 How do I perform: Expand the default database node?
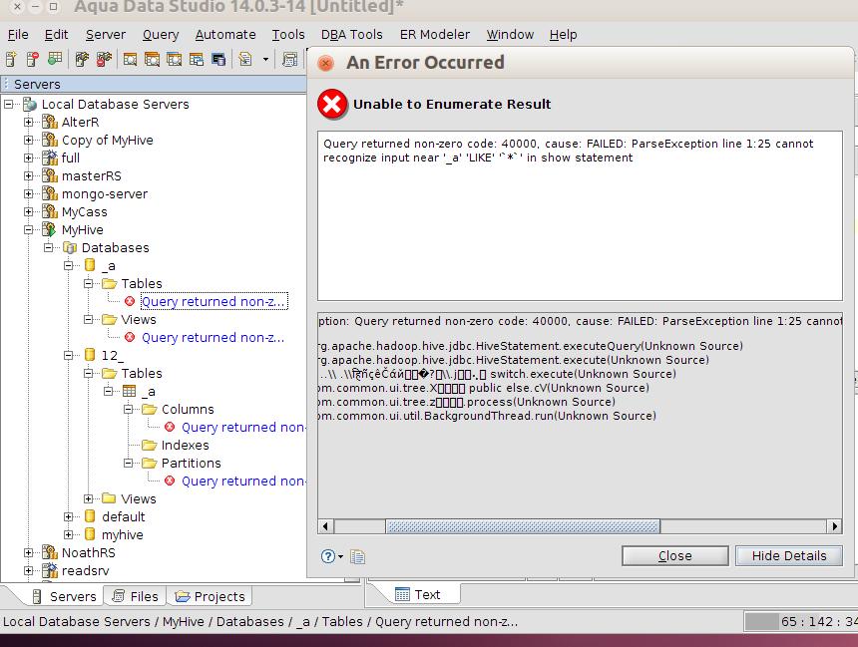pyautogui.click(x=69, y=516)
